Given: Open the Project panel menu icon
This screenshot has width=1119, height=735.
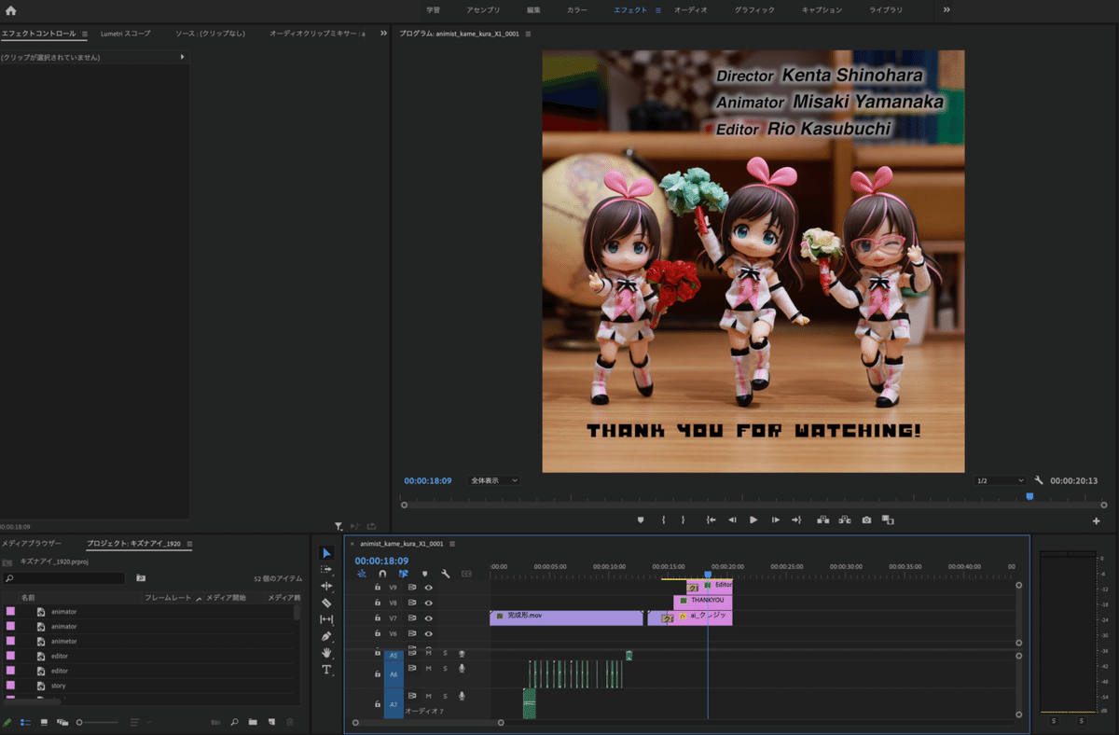Looking at the screenshot, I should pyautogui.click(x=189, y=543).
